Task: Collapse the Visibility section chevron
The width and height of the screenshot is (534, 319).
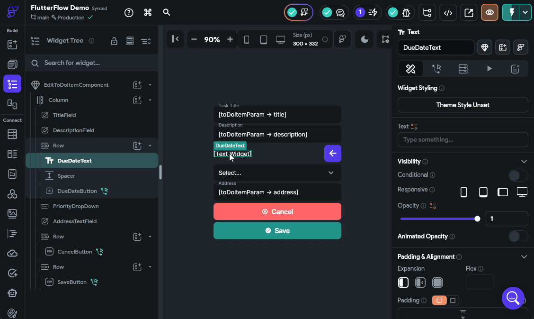Action: click(524, 162)
